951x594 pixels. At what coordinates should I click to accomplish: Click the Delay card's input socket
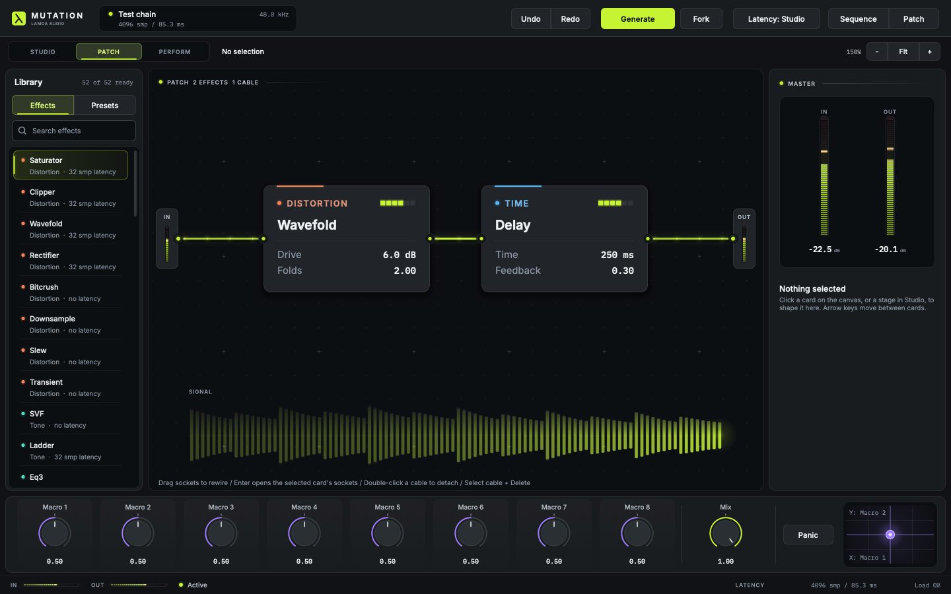pos(481,239)
